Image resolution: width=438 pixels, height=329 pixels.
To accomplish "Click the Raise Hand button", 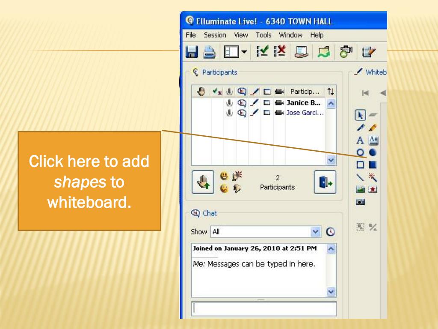I will point(203,182).
